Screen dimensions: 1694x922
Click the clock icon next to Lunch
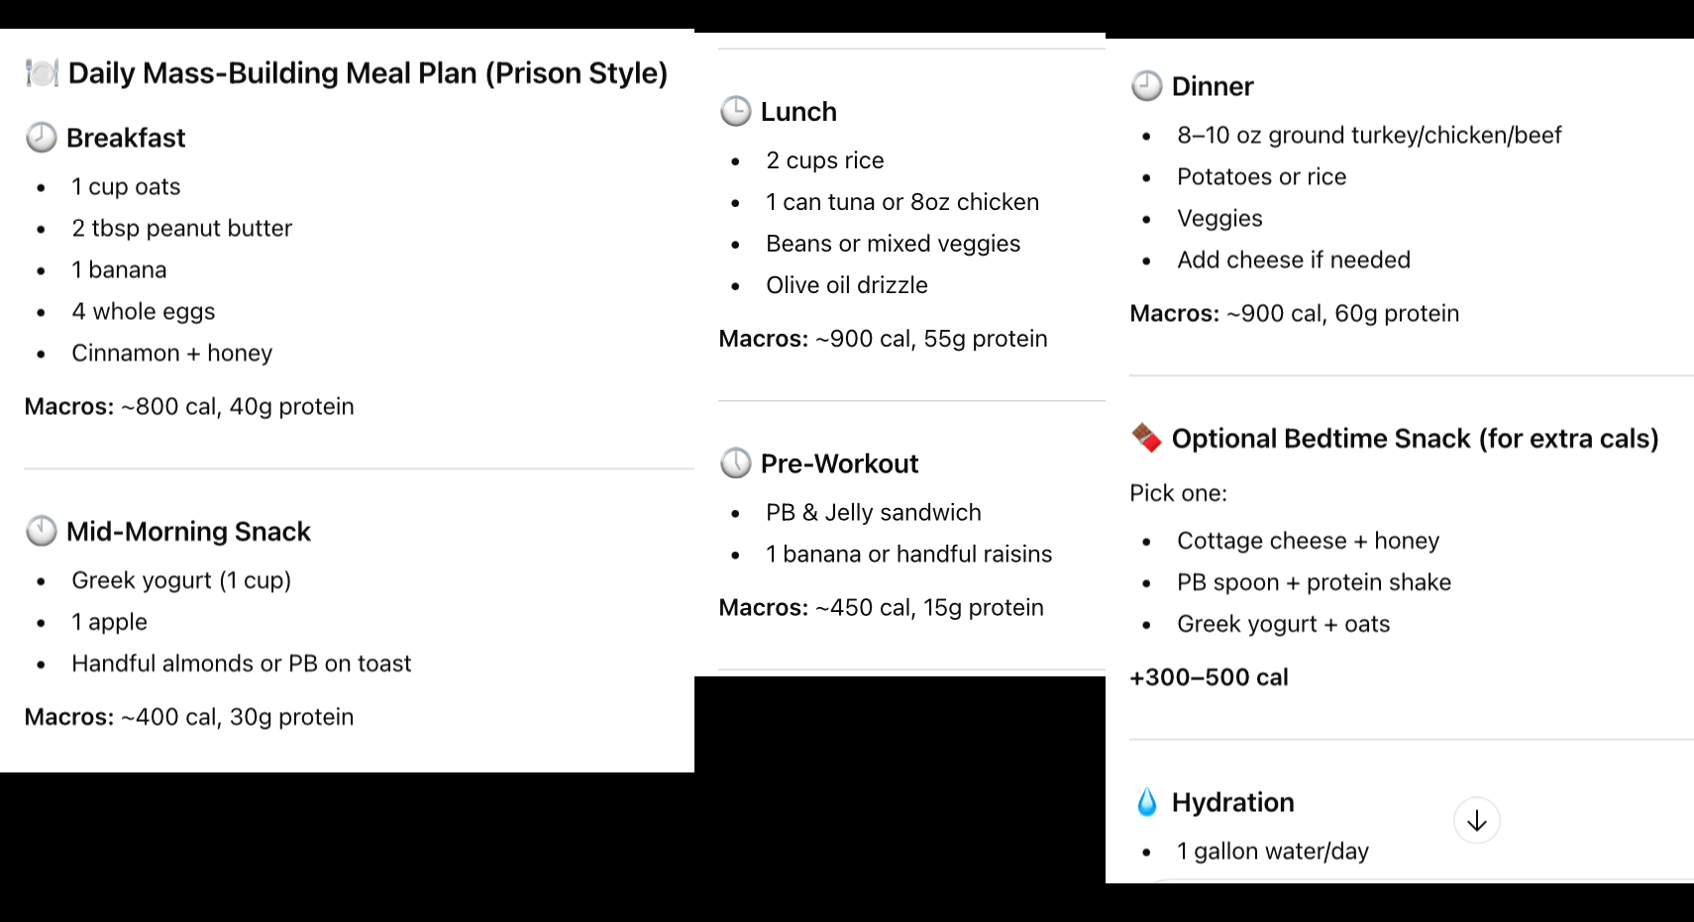point(735,112)
